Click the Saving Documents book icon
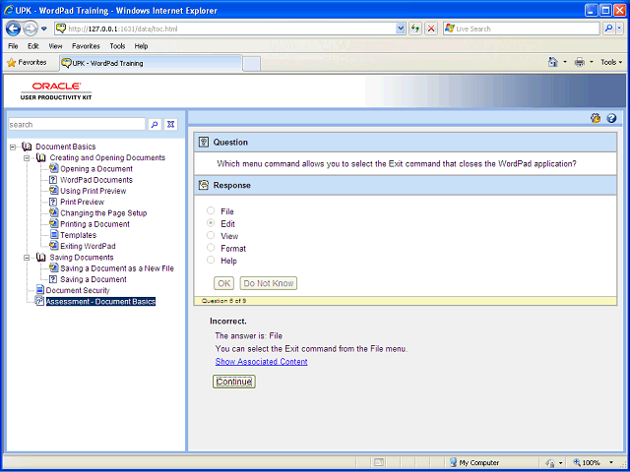This screenshot has width=630, height=472. (41, 258)
